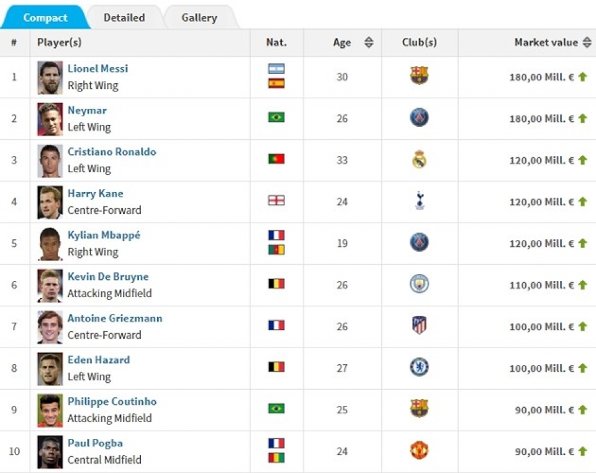This screenshot has width=596, height=473.
Task: Click the England flag in Kane's row
Action: coord(276,200)
